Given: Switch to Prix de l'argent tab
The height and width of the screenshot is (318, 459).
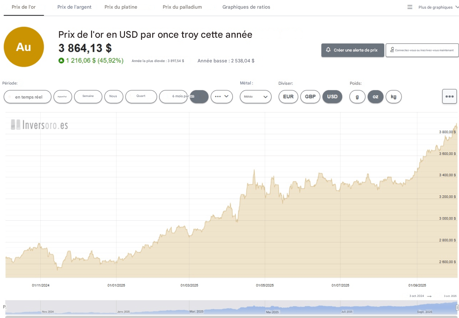Looking at the screenshot, I should 74,7.
